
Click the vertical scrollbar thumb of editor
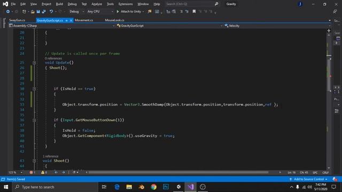(329, 75)
